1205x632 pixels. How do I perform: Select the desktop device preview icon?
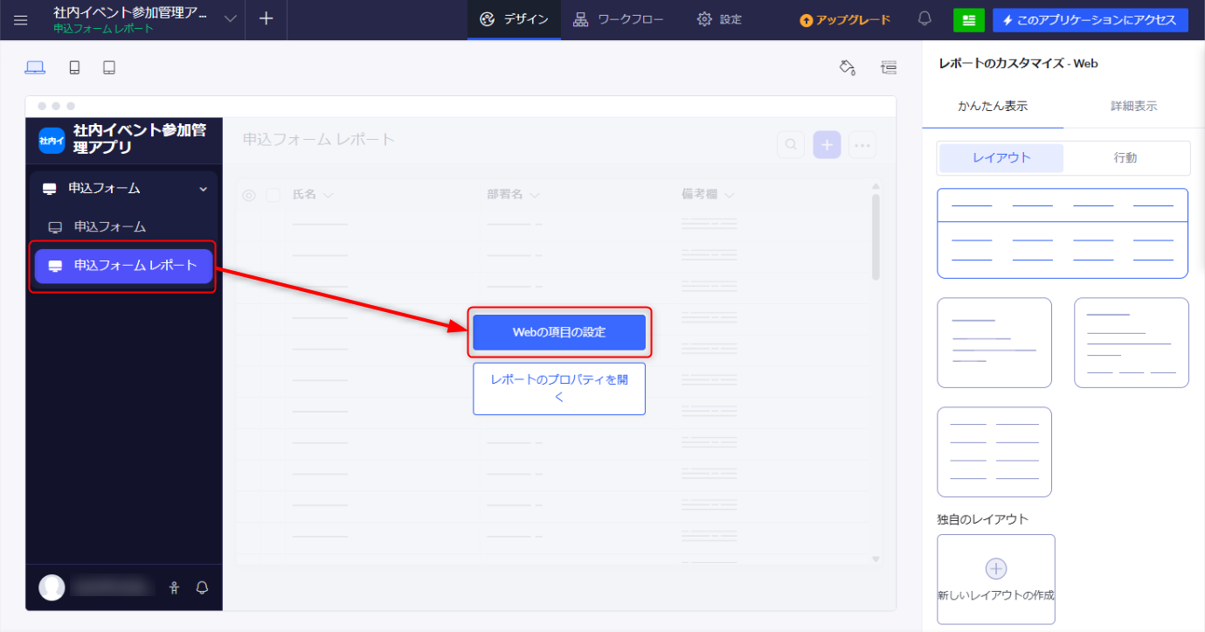(x=35, y=67)
